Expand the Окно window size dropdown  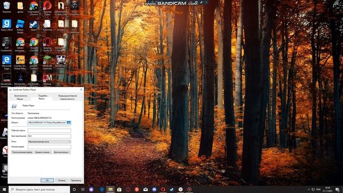tap(49, 142)
